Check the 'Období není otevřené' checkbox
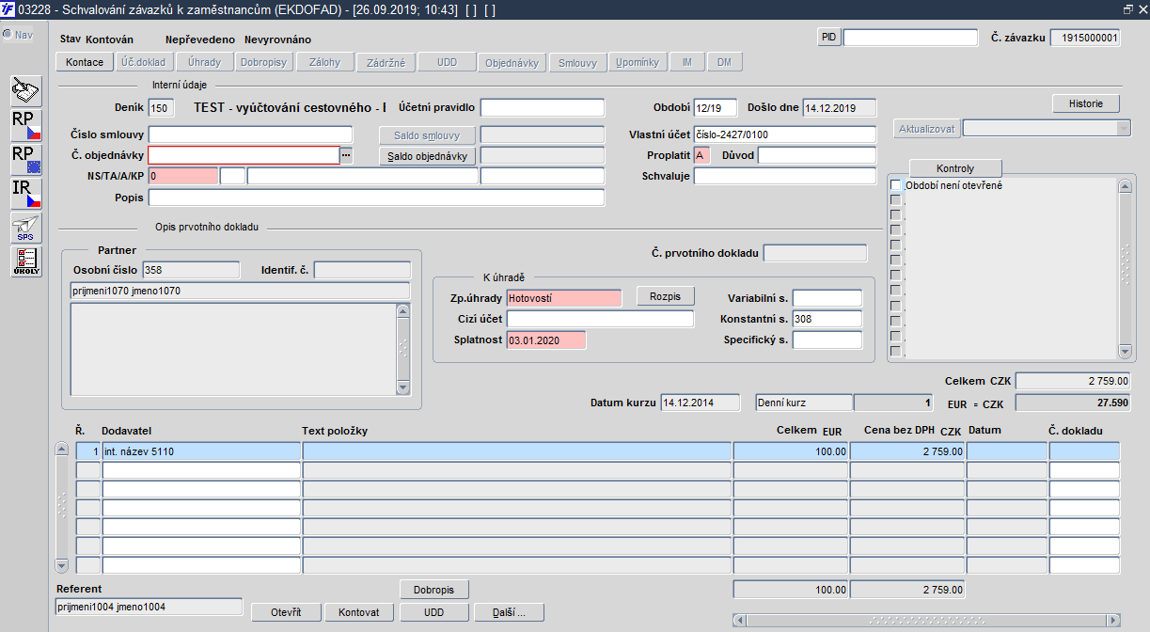The height and width of the screenshot is (632, 1150). click(x=896, y=185)
